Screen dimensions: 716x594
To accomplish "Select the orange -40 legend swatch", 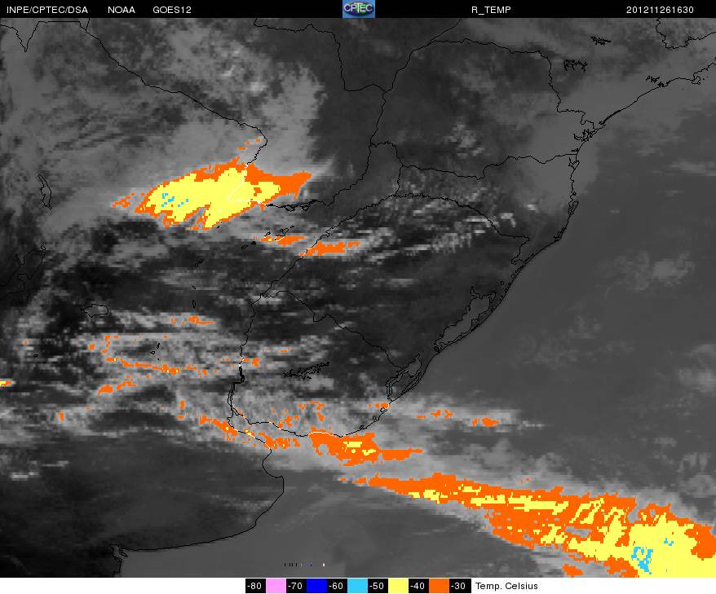I will [439, 586].
